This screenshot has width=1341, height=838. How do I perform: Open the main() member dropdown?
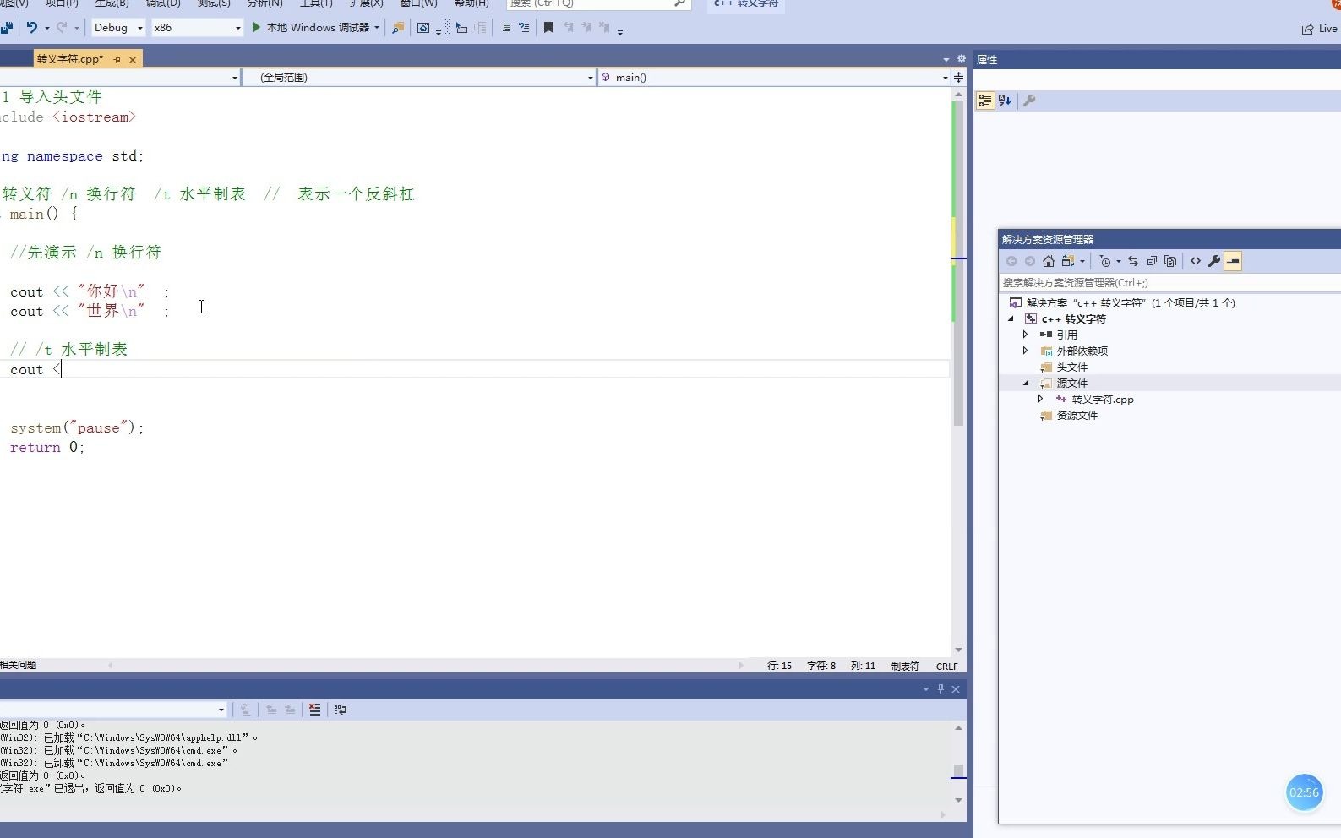pyautogui.click(x=774, y=77)
